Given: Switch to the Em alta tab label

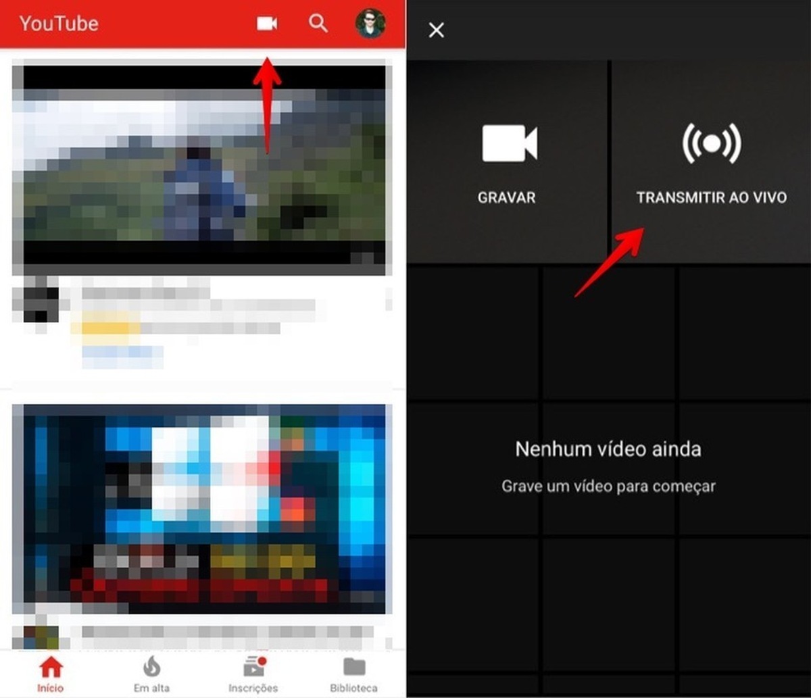Looking at the screenshot, I should [x=152, y=689].
